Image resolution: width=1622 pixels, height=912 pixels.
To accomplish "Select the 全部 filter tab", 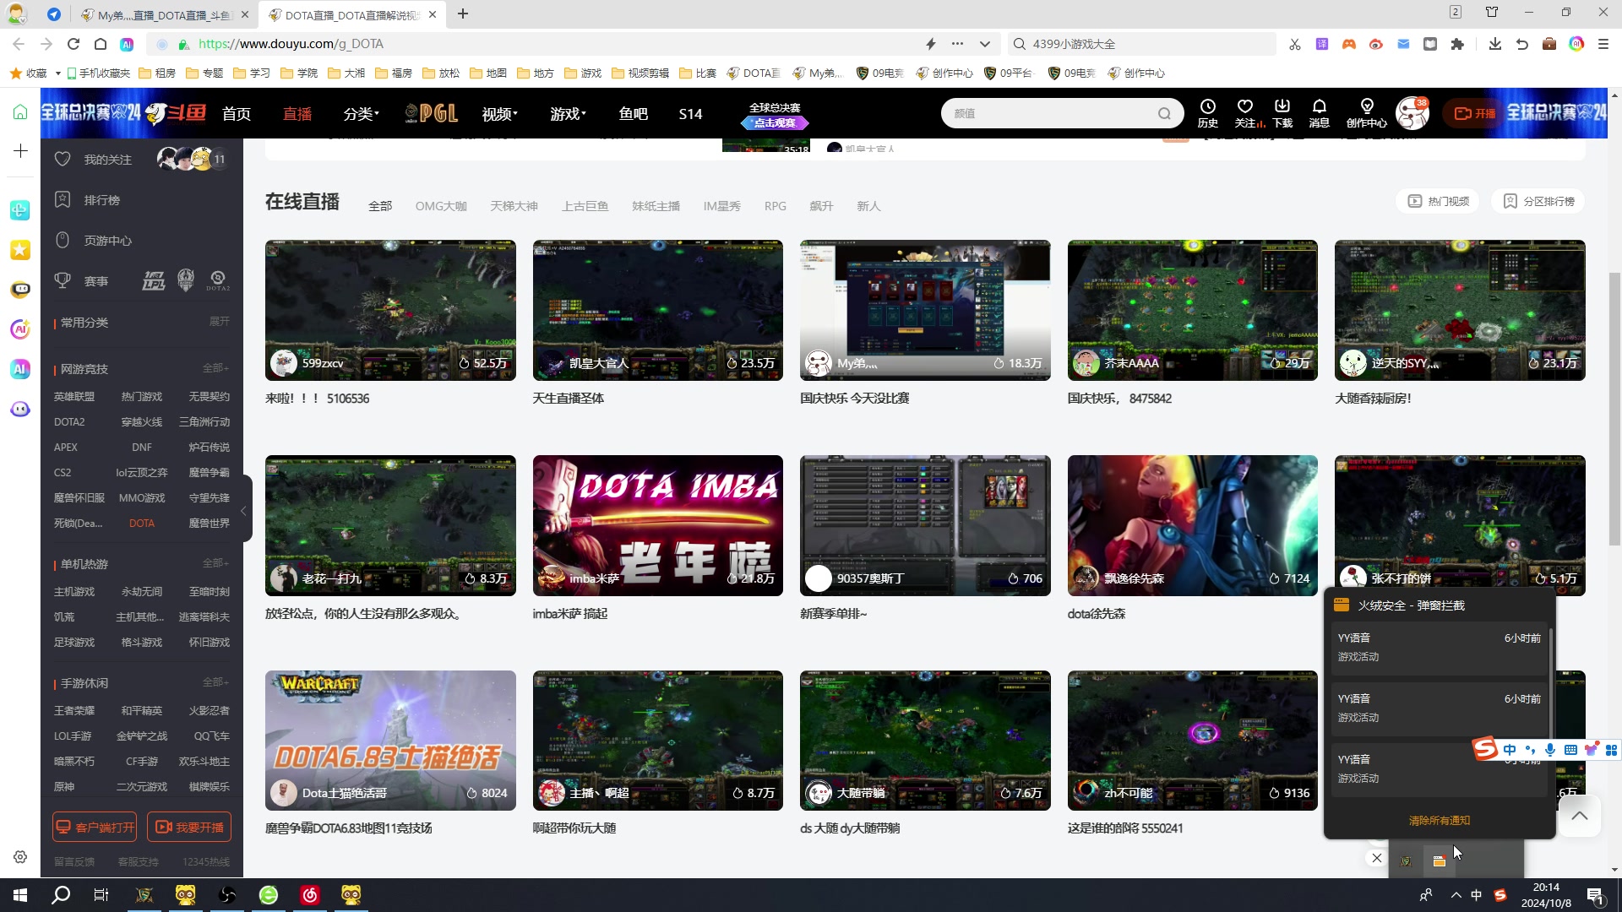I will [380, 206].
